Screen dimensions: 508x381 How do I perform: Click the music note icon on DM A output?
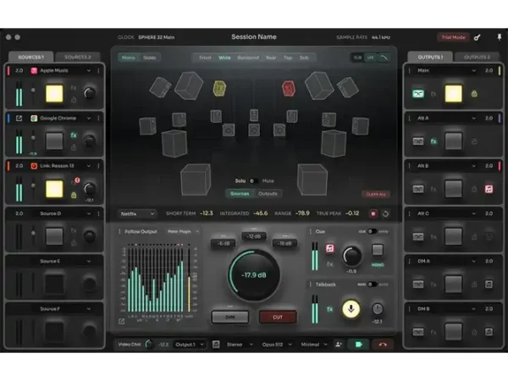pos(489,284)
